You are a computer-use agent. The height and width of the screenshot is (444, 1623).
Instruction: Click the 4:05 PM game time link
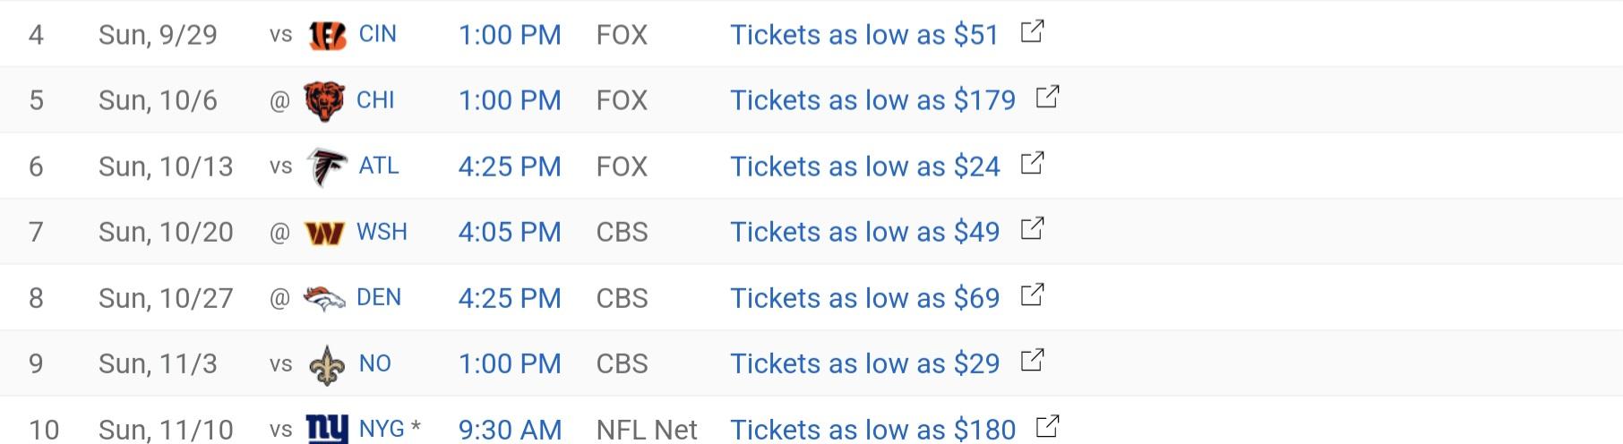tap(510, 232)
